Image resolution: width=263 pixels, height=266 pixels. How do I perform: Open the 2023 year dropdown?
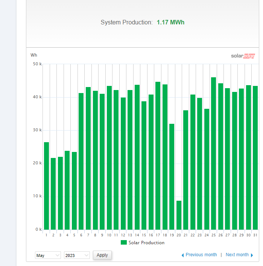click(x=77, y=255)
